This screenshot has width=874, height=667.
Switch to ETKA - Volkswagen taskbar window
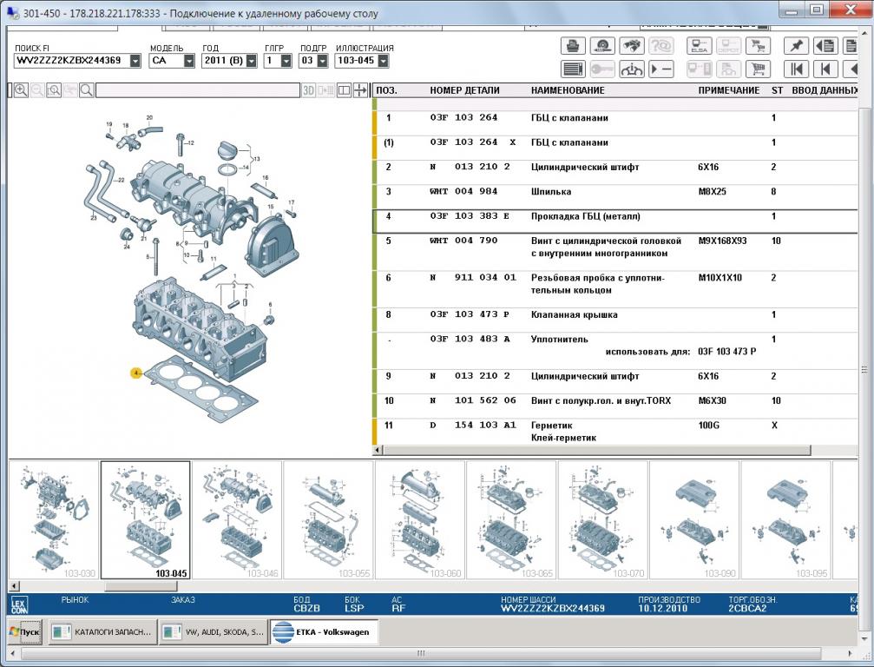325,632
